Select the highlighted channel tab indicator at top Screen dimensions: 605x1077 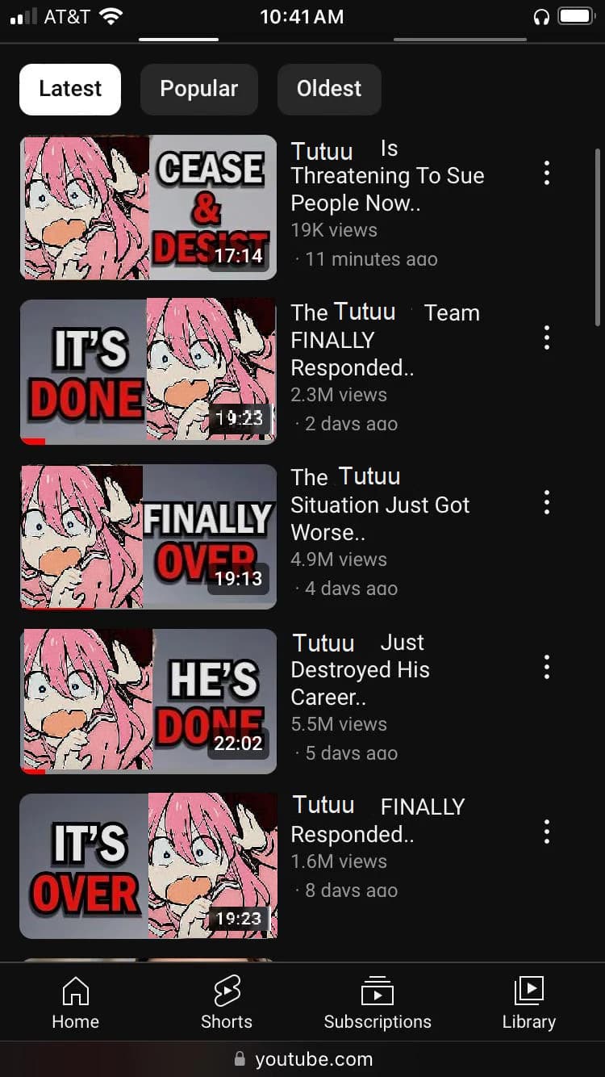[x=178, y=39]
